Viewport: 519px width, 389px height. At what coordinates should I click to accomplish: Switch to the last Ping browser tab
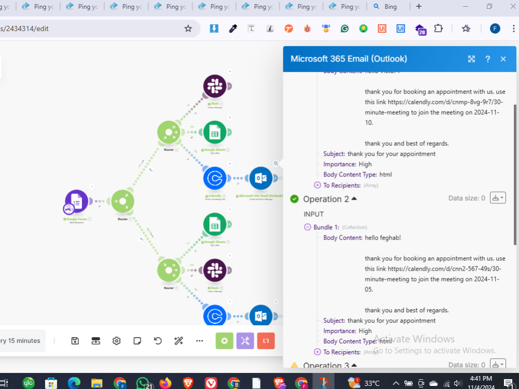pos(345,7)
